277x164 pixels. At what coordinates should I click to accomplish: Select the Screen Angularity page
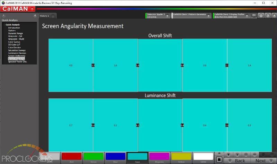[x=16, y=59]
